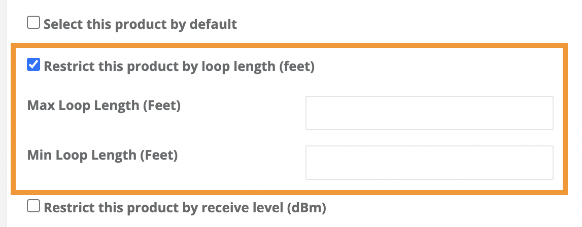The height and width of the screenshot is (227, 582).
Task: Click into the Max Loop Length field
Action: click(429, 113)
